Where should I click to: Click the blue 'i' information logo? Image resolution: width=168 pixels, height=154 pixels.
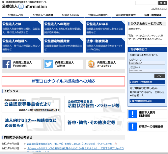pyautogui.click(x=21, y=7)
